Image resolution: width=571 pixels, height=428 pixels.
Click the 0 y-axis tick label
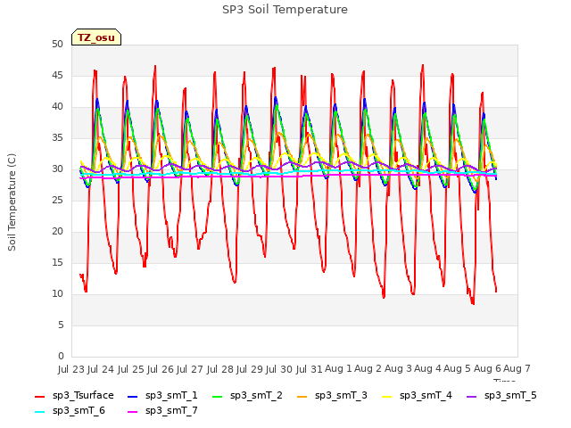point(61,356)
